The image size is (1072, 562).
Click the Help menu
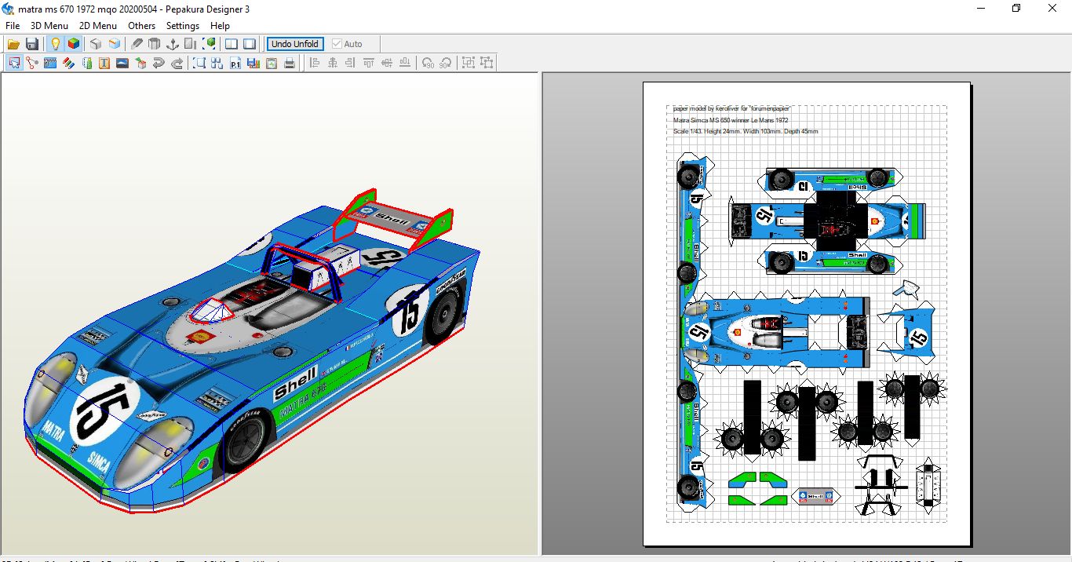220,26
